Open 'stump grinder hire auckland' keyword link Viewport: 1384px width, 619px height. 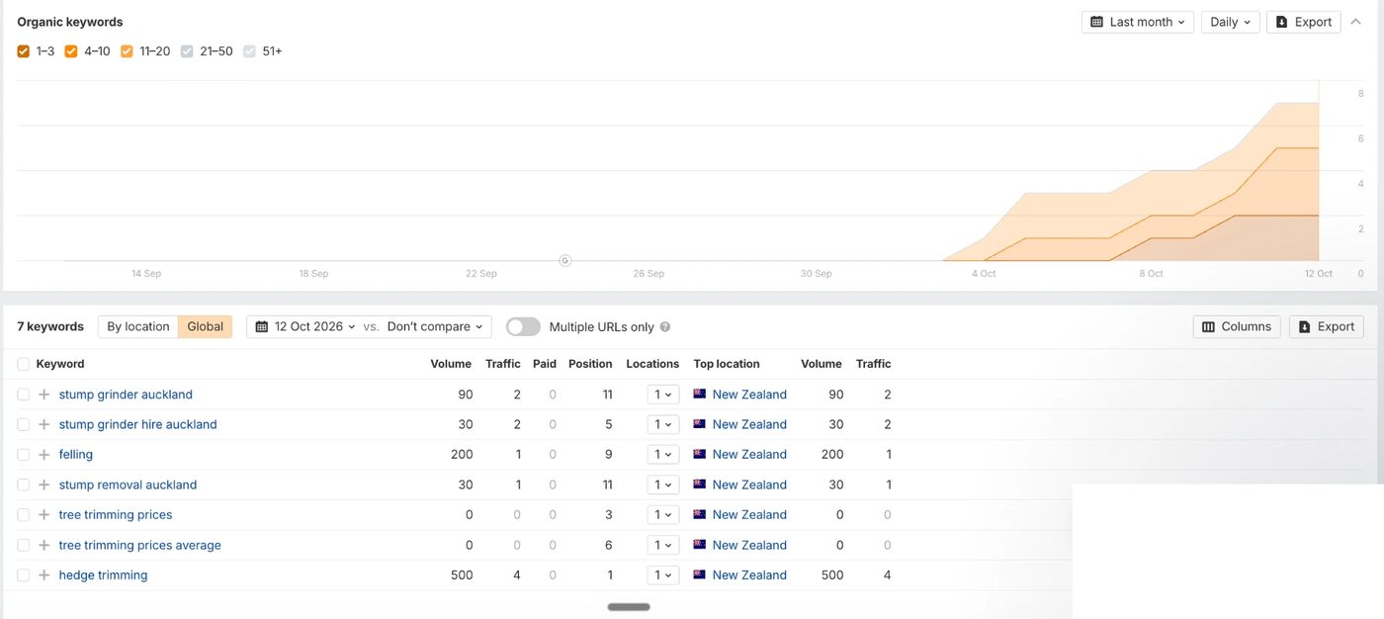[137, 424]
